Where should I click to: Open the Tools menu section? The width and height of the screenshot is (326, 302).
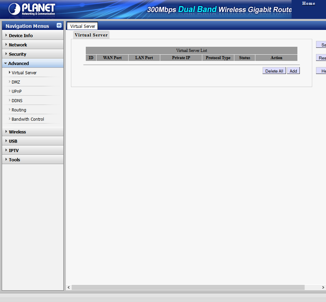14,160
